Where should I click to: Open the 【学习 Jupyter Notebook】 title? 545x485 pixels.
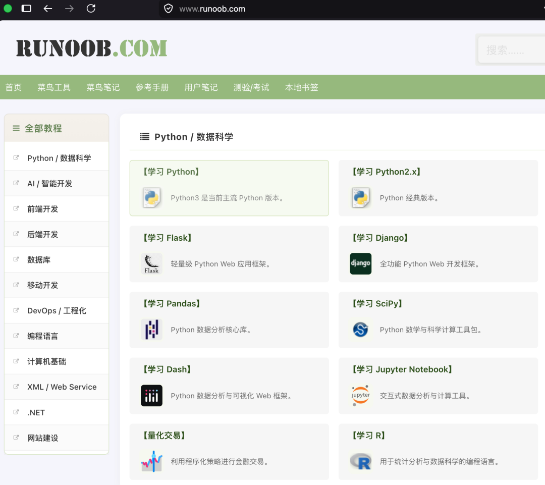402,369
